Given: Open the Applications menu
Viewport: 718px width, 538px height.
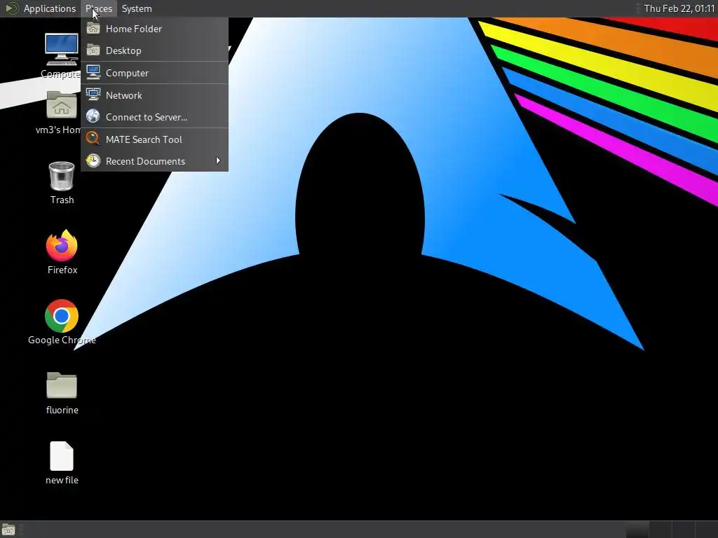Looking at the screenshot, I should point(50,8).
